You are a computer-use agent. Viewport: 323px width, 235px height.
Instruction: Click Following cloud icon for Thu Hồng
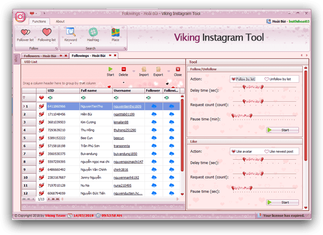(172, 130)
